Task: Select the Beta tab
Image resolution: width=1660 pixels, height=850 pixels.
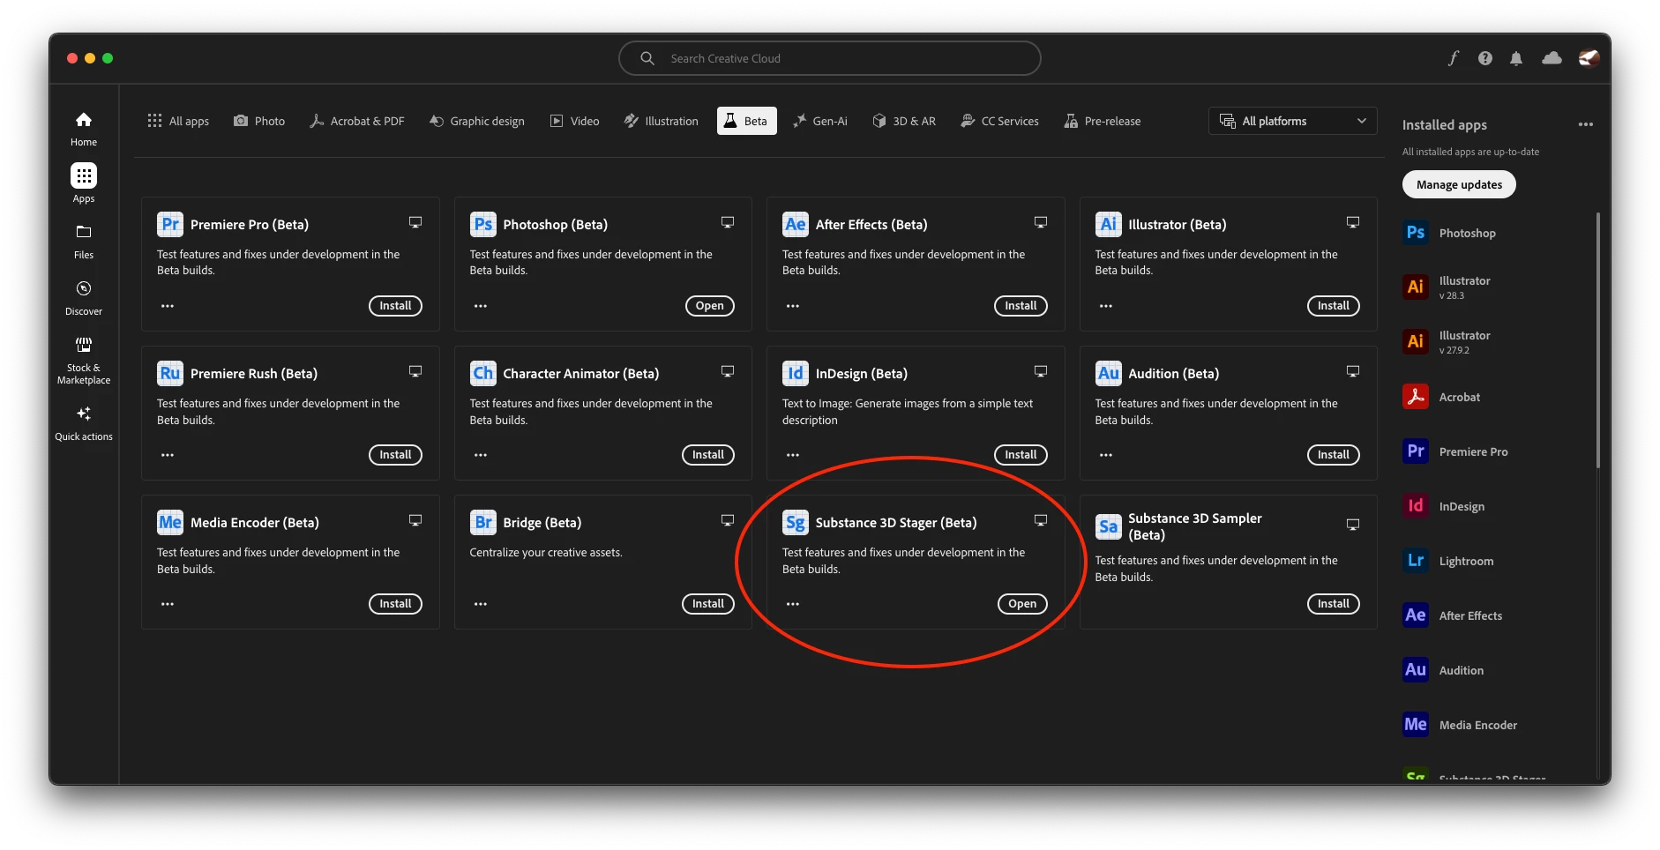Action: (747, 121)
